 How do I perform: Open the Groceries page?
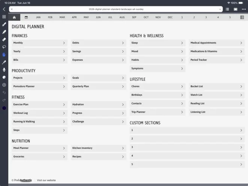(39, 157)
